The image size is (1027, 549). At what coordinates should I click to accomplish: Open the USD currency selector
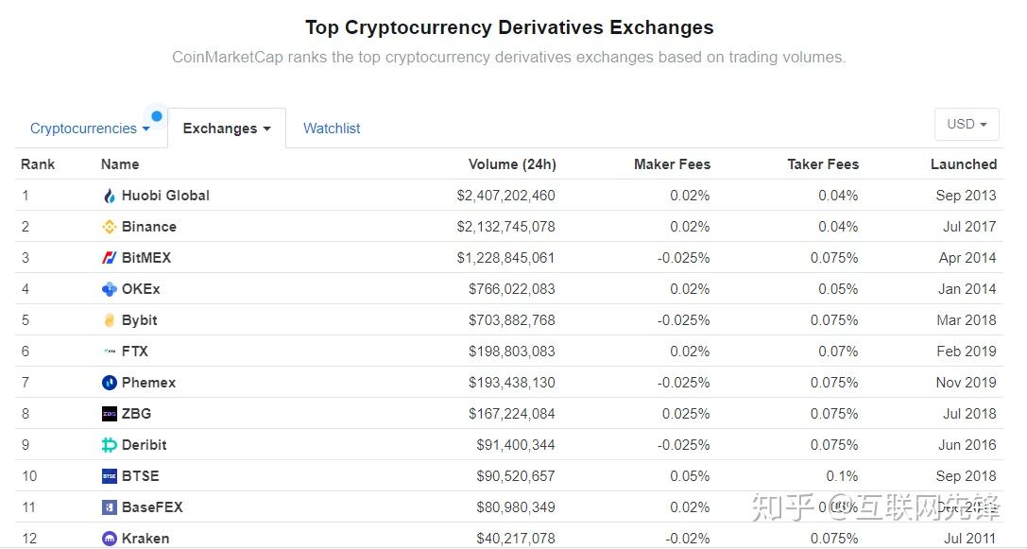(967, 124)
